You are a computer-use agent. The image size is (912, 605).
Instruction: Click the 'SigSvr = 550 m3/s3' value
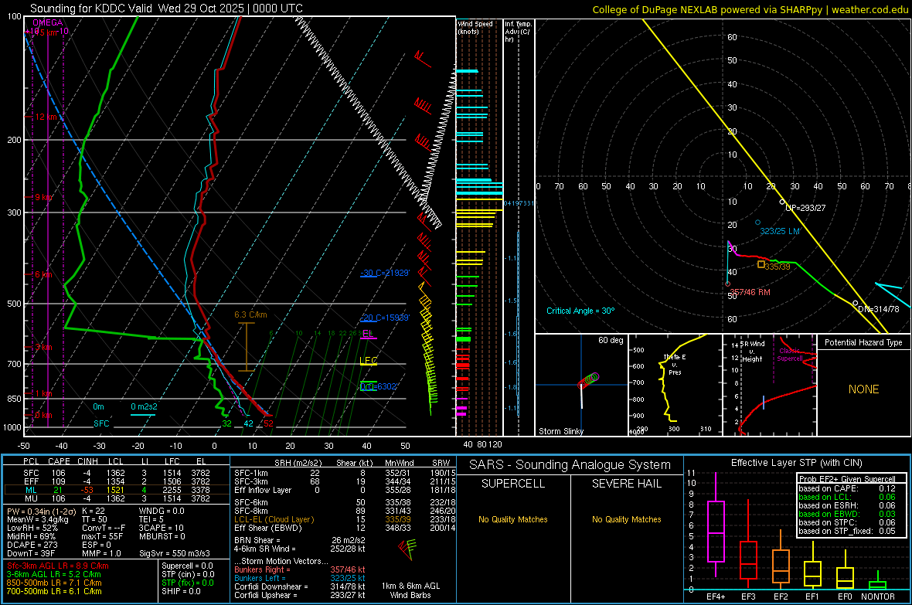[175, 553]
